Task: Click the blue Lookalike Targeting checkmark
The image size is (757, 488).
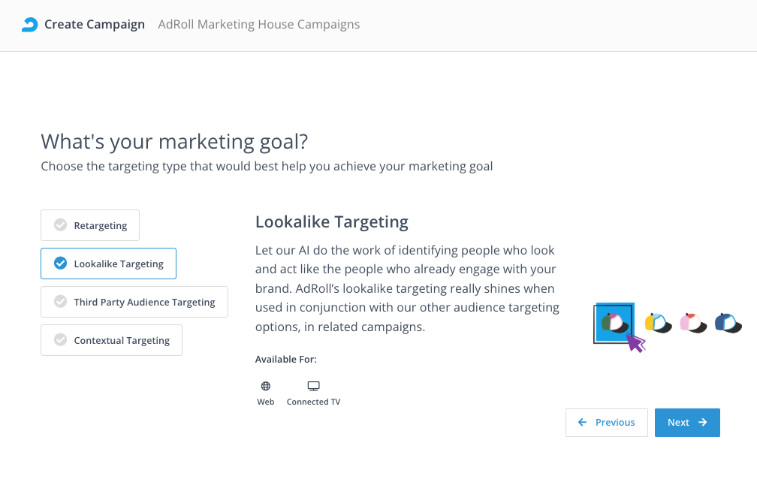Action: click(x=61, y=264)
